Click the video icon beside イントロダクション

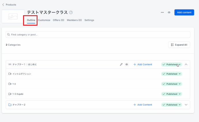[x=10, y=74]
